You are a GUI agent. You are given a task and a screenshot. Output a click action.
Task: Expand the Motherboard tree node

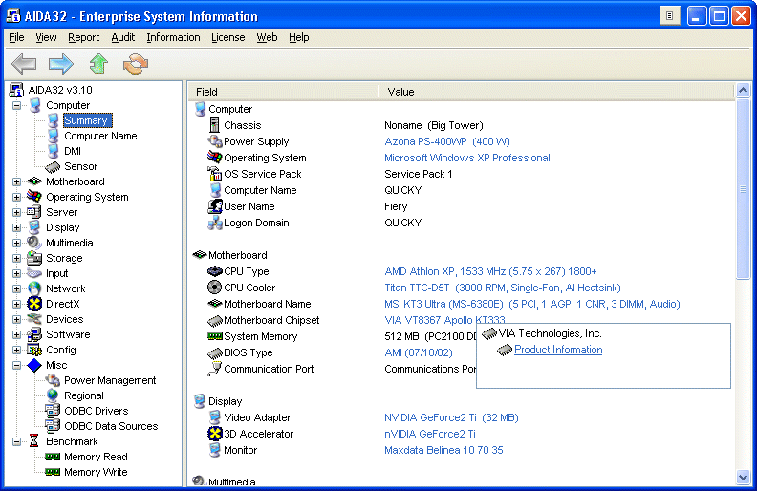click(x=16, y=181)
